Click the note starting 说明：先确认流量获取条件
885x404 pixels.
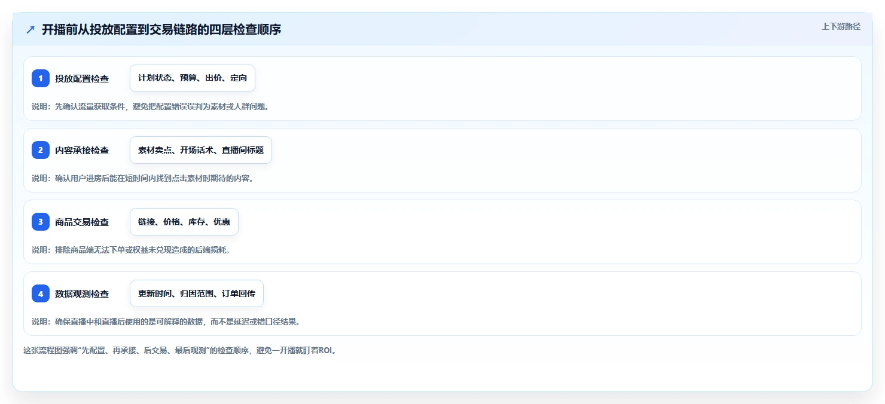click(150, 106)
